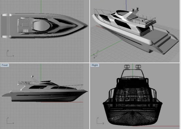Screen dimensions: 181x129
Task: Select the vent grille on top-view deck
Action: (26, 31)
